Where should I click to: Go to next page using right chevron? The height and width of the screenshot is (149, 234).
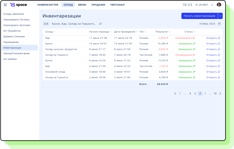[x=220, y=94]
